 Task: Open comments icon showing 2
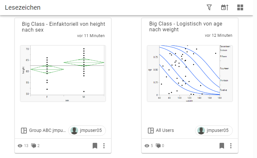pyautogui.click(x=34, y=146)
